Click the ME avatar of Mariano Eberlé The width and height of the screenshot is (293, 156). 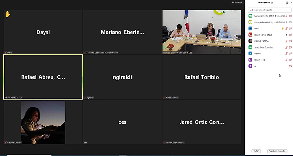coord(250,16)
